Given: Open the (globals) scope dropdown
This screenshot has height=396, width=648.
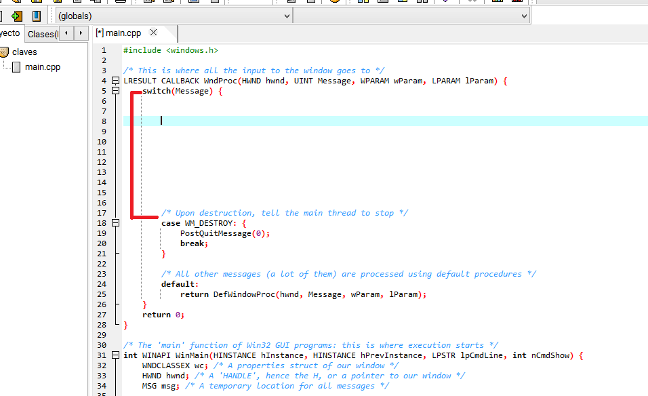Looking at the screenshot, I should point(285,15).
